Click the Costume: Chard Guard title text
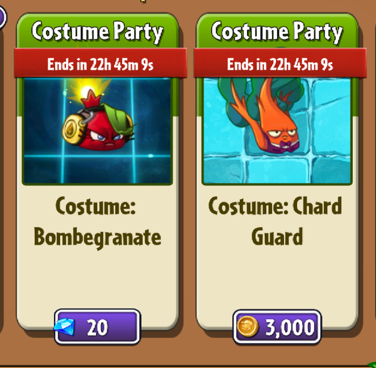 [275, 221]
